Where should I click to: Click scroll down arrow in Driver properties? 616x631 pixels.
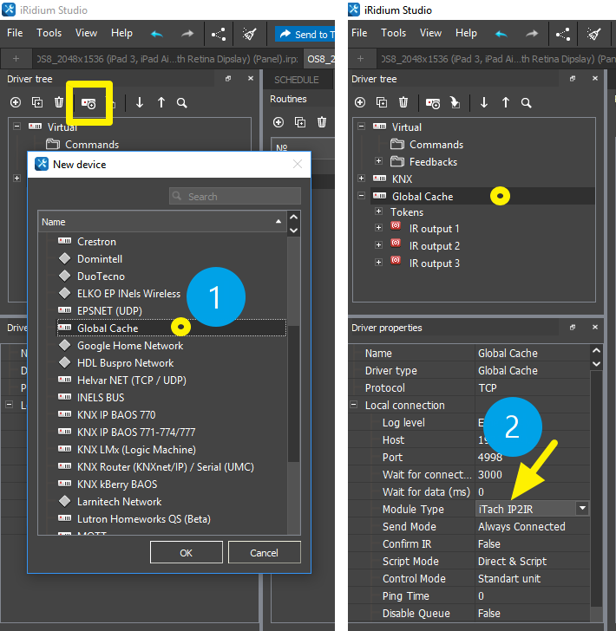tap(596, 364)
